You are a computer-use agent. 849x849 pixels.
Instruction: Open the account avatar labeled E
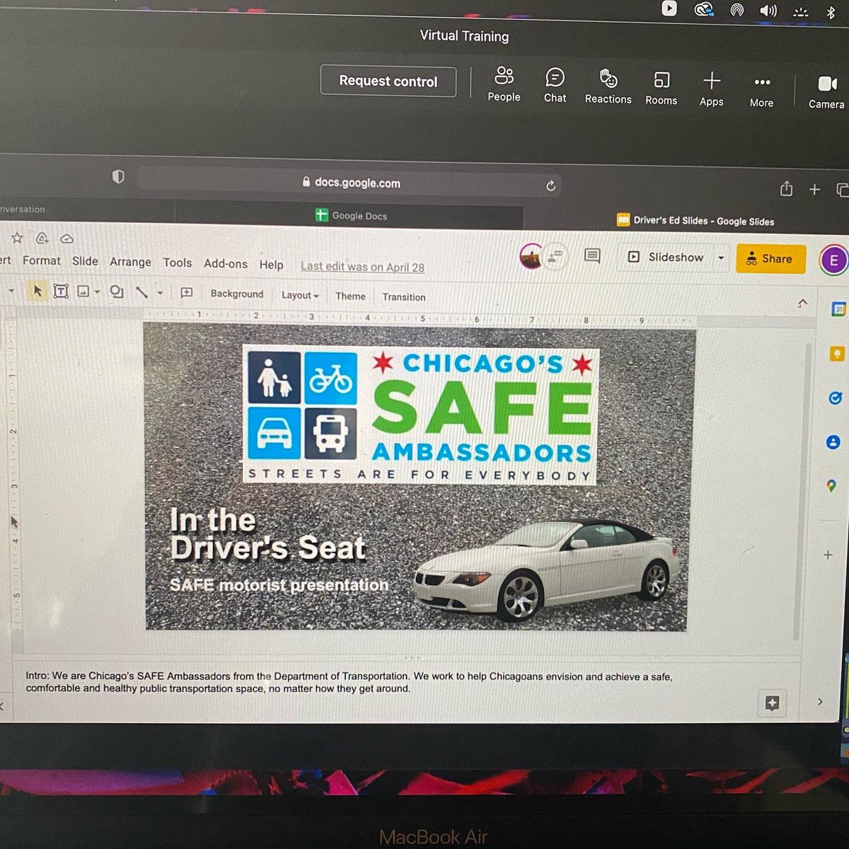tap(833, 260)
